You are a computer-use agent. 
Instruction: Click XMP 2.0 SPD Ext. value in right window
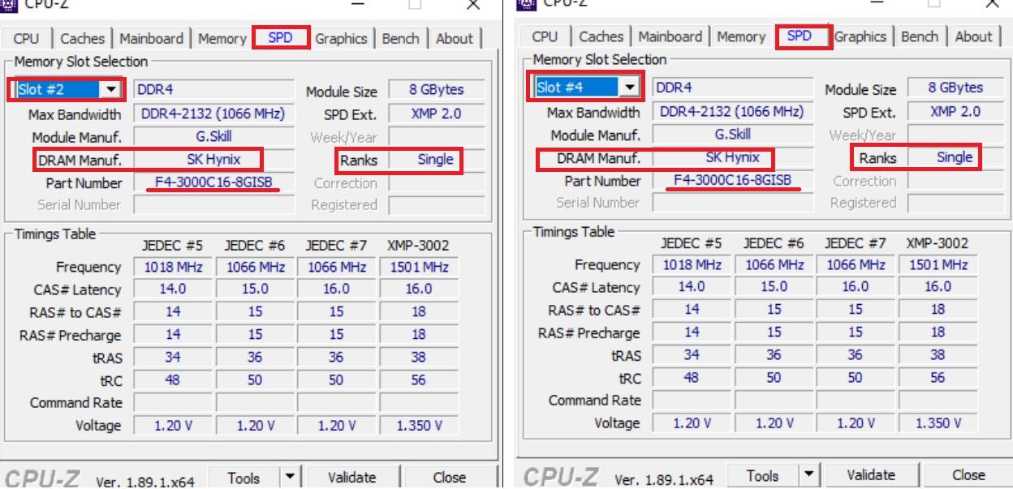click(x=955, y=112)
